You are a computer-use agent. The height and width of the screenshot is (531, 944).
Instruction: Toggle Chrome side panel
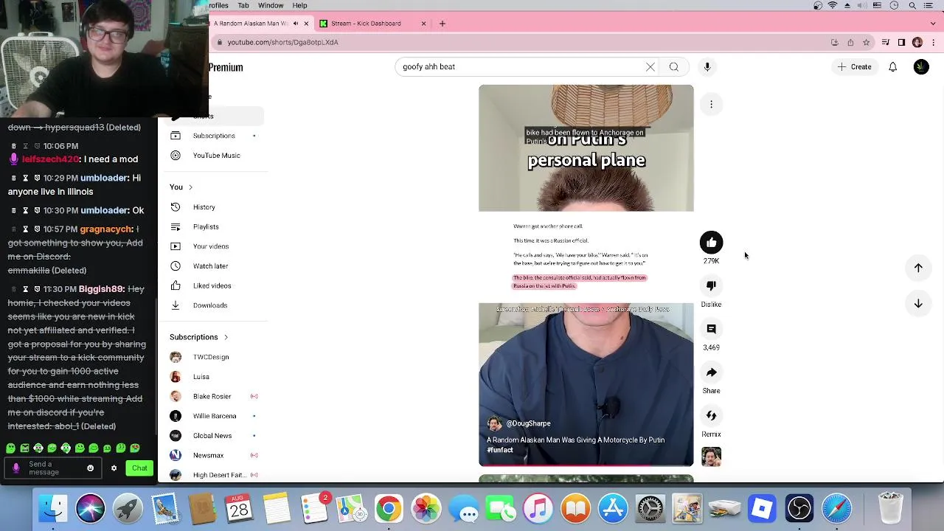point(901,43)
